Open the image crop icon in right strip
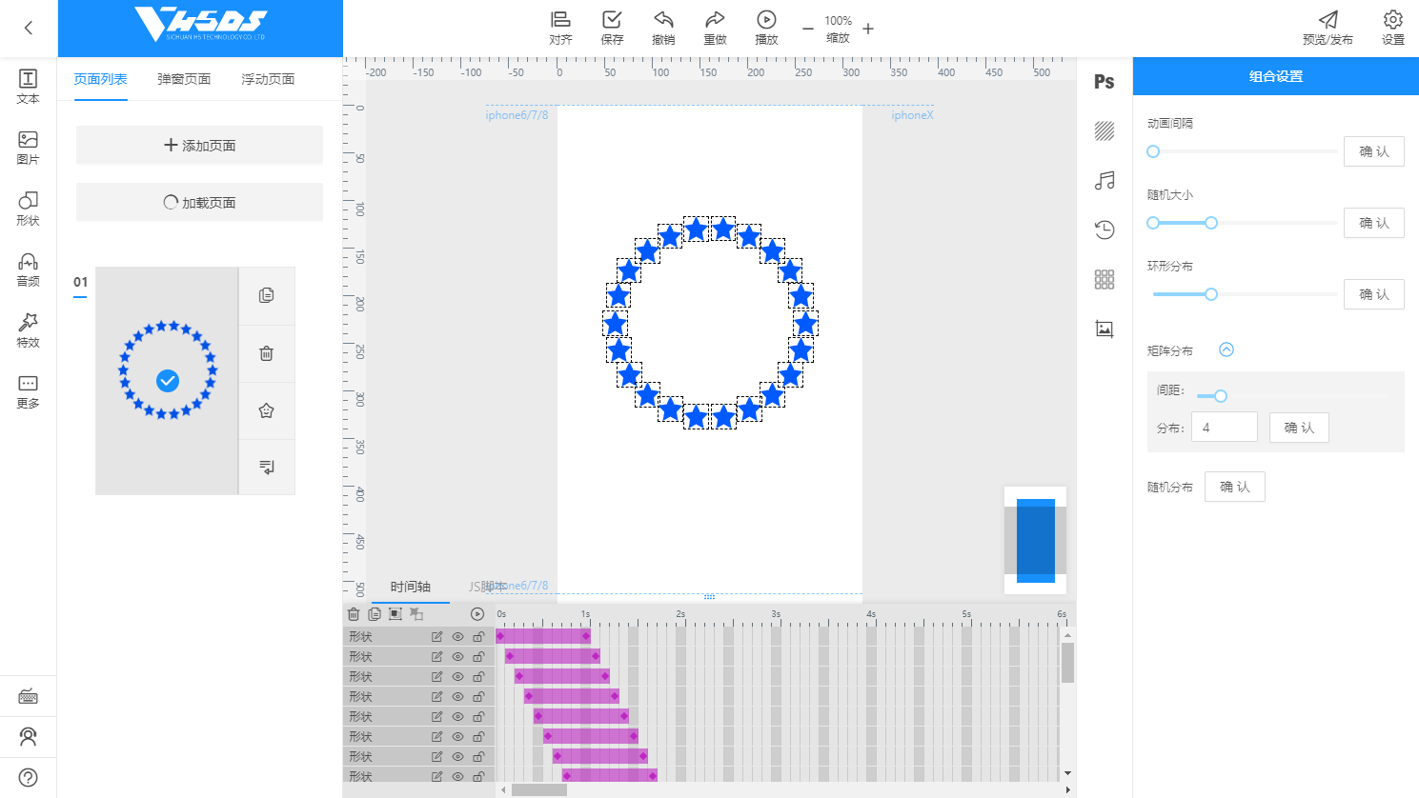 click(x=1105, y=329)
